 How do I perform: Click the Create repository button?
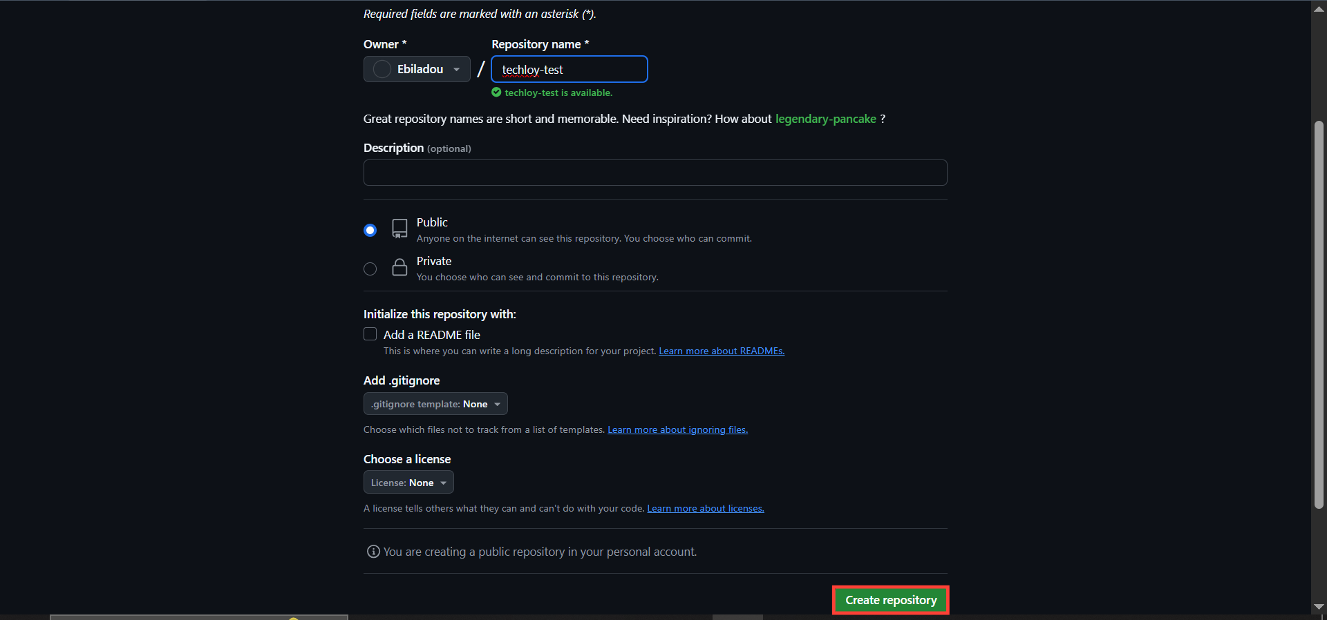890,599
